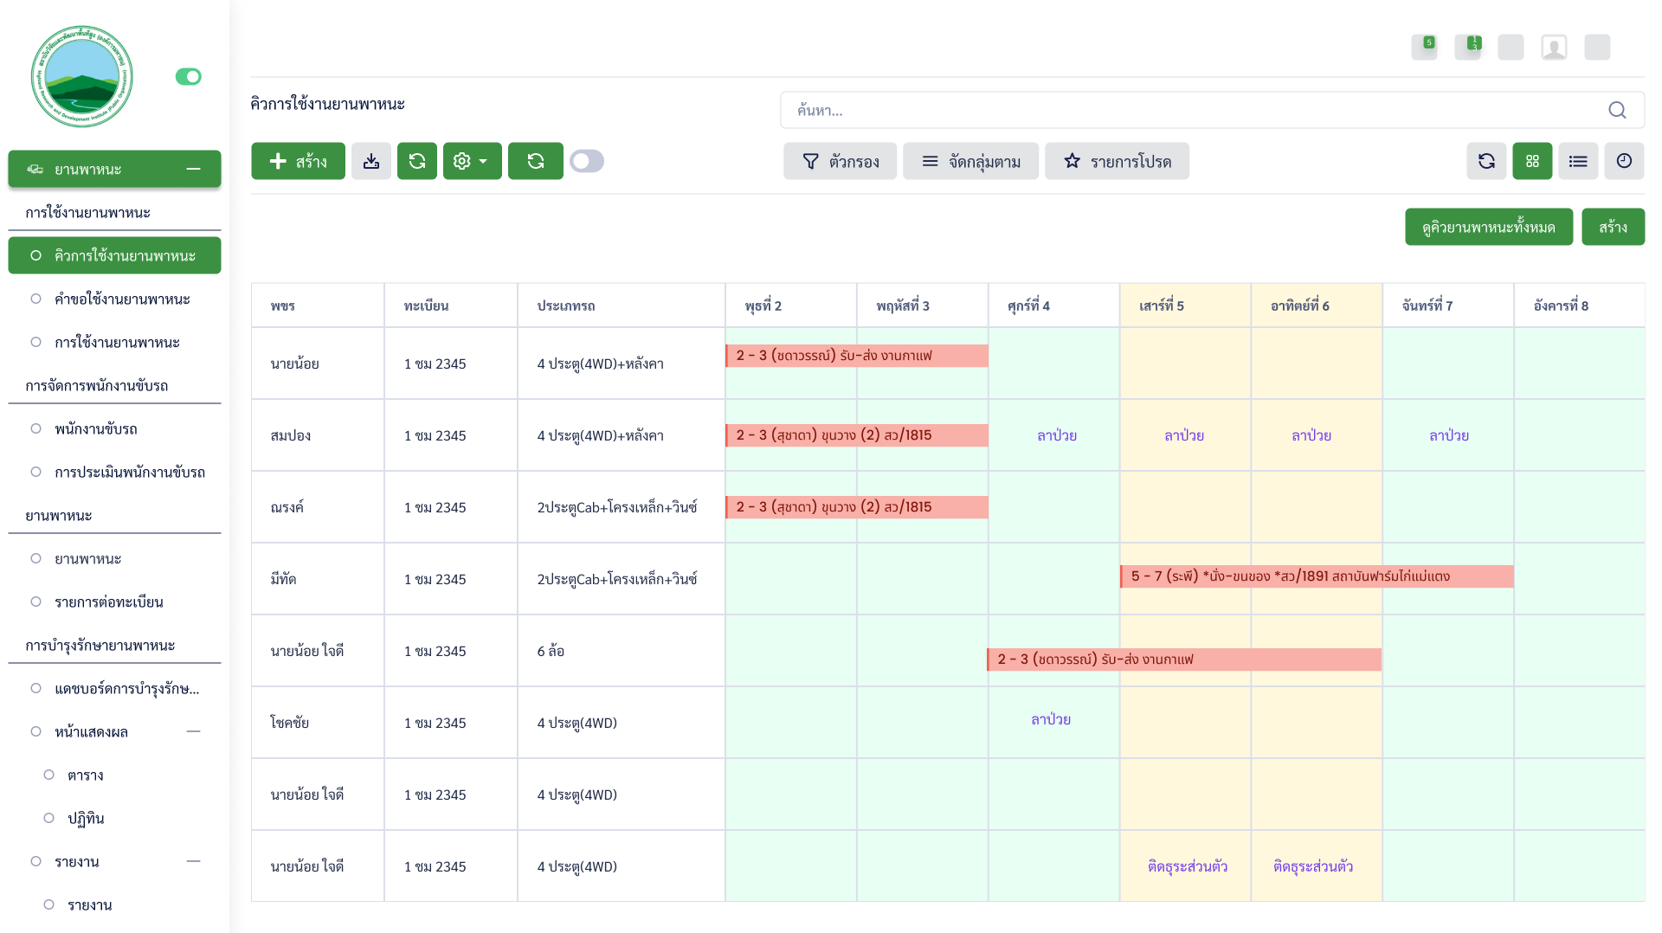
Task: Switch to the grid view icon
Action: pos(1531,161)
